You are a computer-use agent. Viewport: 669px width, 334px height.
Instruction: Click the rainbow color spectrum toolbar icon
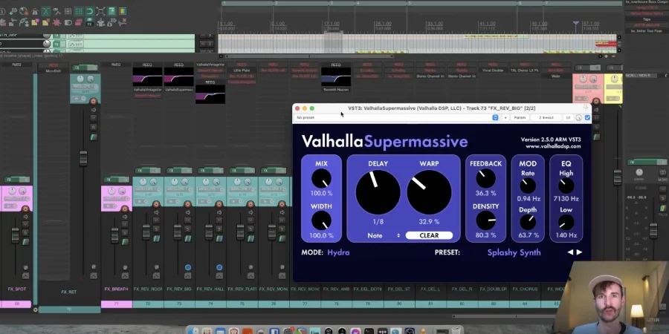pyautogui.click(x=123, y=11)
